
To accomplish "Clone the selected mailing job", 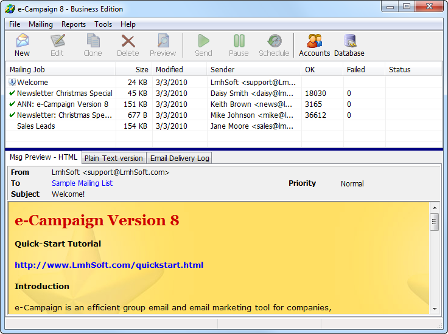I will tap(93, 46).
